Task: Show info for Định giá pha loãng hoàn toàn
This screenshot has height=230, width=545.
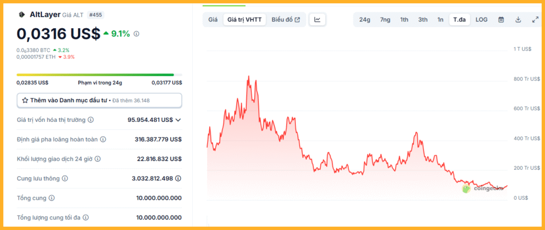Action: 103,139
